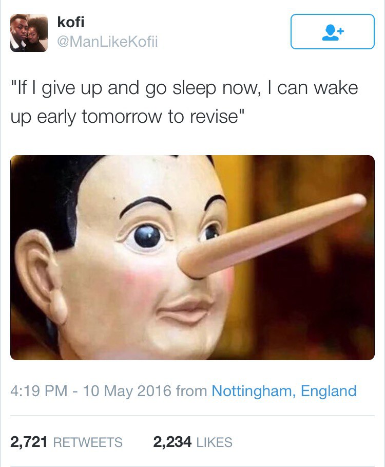Click the RETWEETS label
Image resolution: width=385 pixels, height=467 pixels.
point(88,442)
